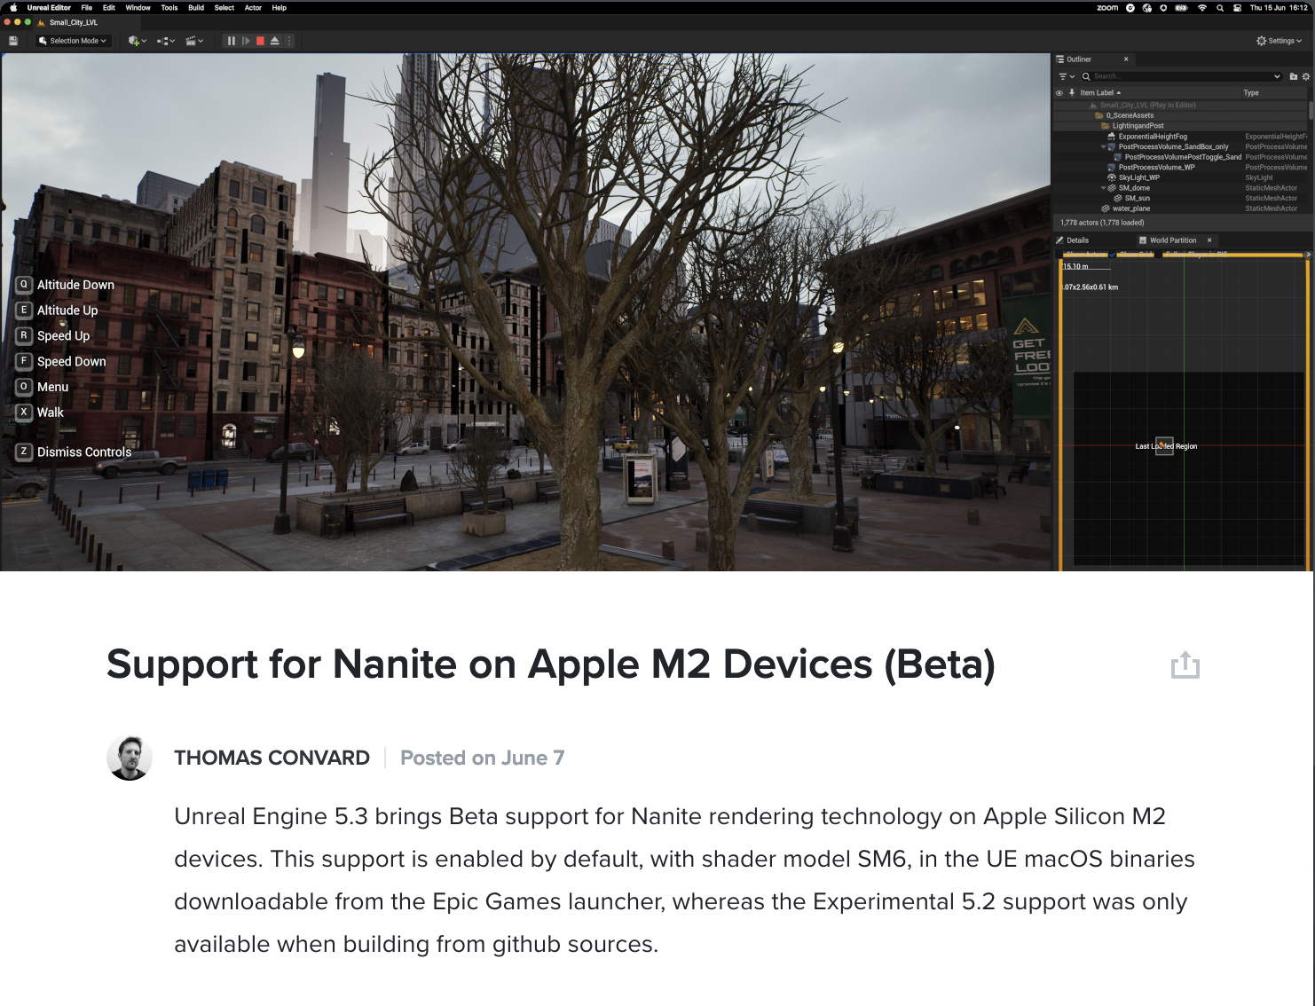Image resolution: width=1315 pixels, height=1006 pixels.
Task: Click the frame skip advance button
Action: pos(246,41)
